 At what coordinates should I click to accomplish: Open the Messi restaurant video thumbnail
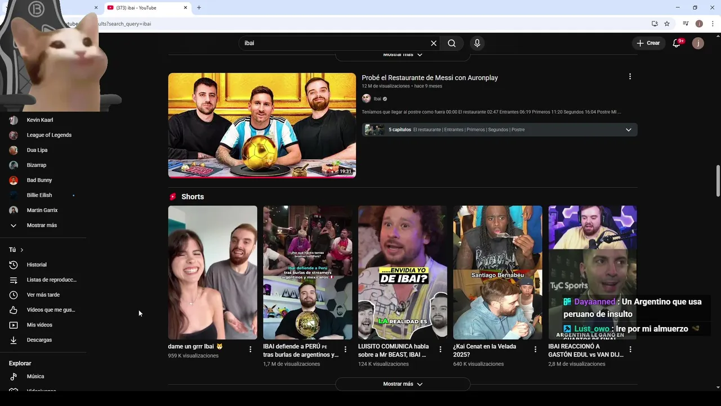pyautogui.click(x=262, y=125)
